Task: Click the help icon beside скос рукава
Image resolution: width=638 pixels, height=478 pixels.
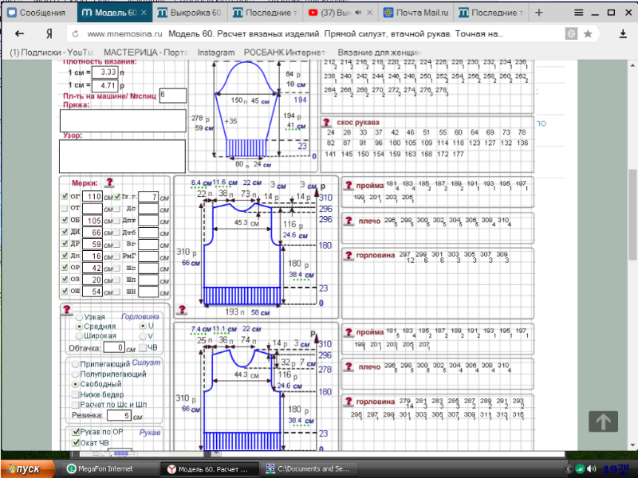Action: pyautogui.click(x=327, y=123)
